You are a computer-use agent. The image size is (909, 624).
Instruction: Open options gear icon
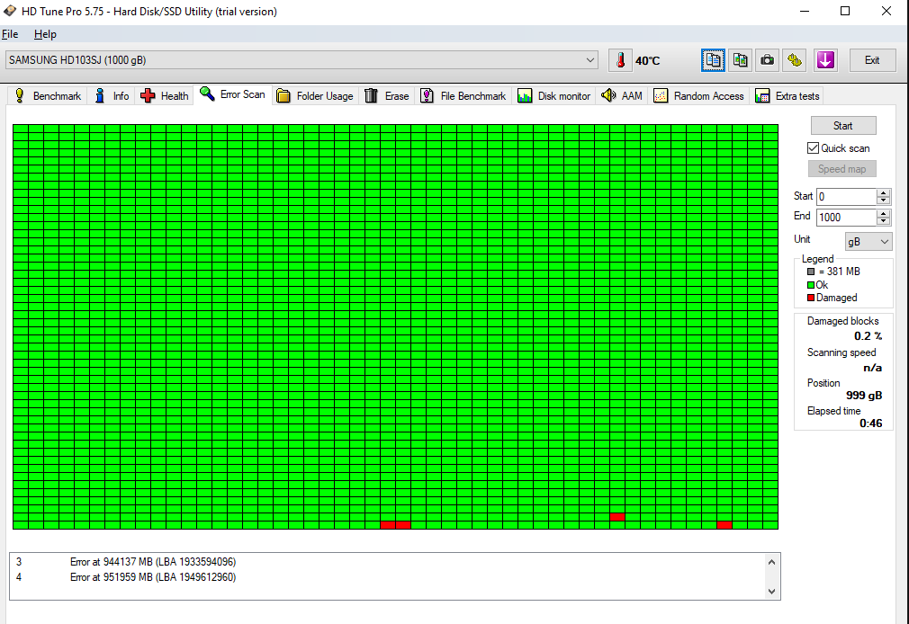[795, 60]
